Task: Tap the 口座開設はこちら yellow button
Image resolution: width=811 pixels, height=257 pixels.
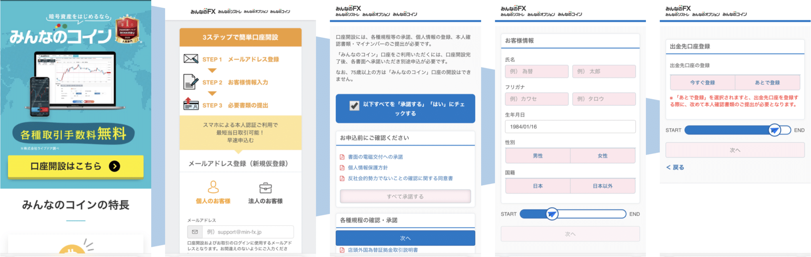Action: (76, 166)
